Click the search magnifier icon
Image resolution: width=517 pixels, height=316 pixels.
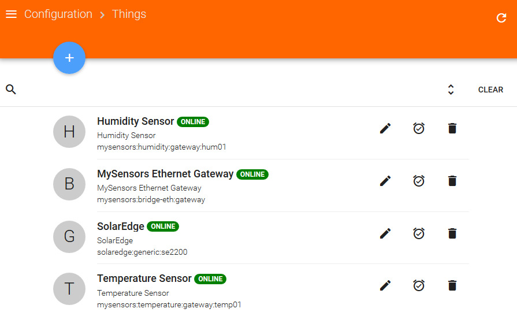[x=11, y=90]
